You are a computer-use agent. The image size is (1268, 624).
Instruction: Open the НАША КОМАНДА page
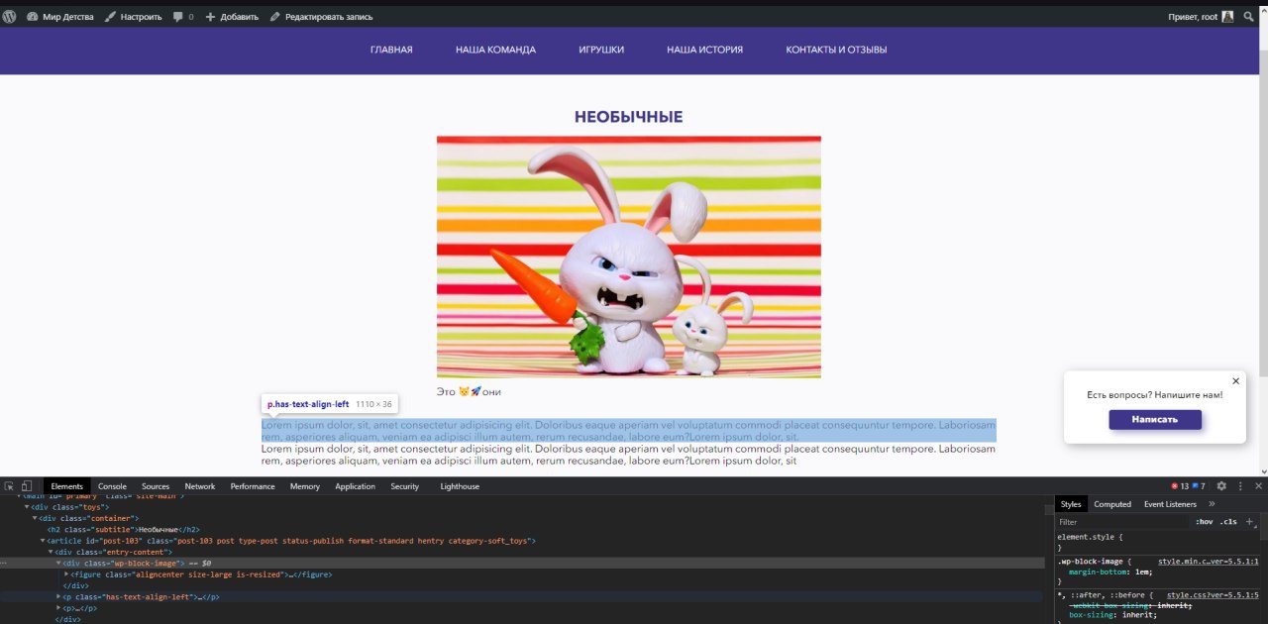(x=495, y=50)
